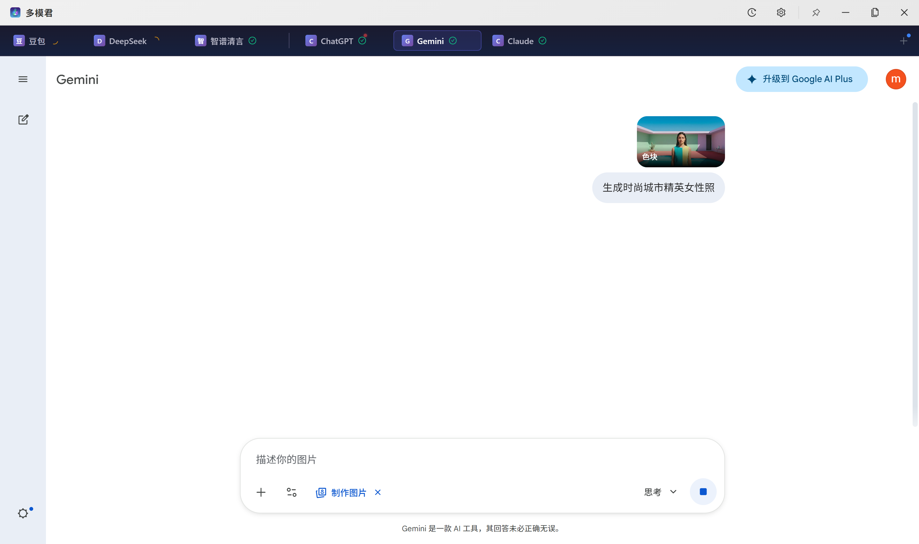Click the D icon on DeepSeek tab
Viewport: 919px width, 544px height.
[99, 41]
